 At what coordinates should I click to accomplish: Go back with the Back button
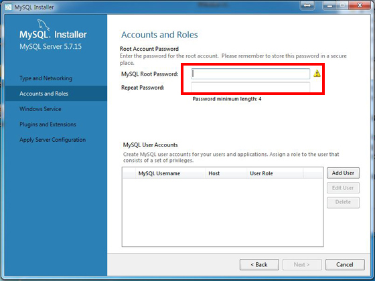pos(259,264)
